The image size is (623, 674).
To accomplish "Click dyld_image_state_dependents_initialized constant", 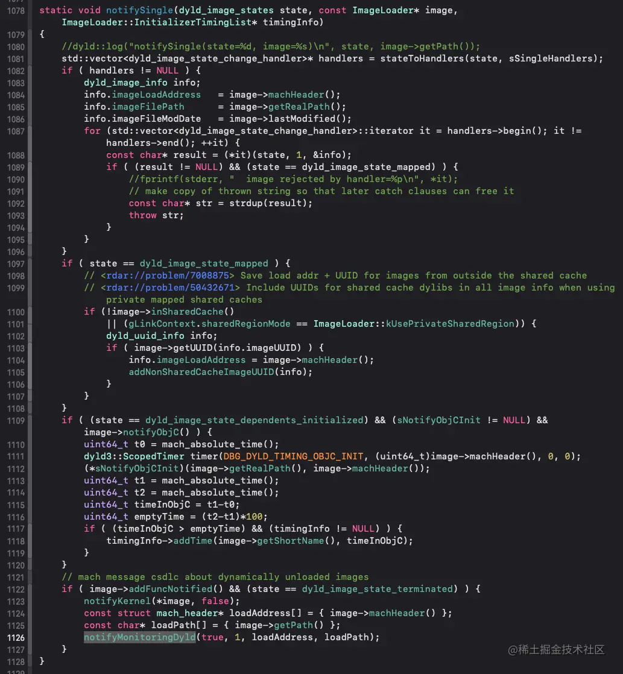I will (254, 420).
